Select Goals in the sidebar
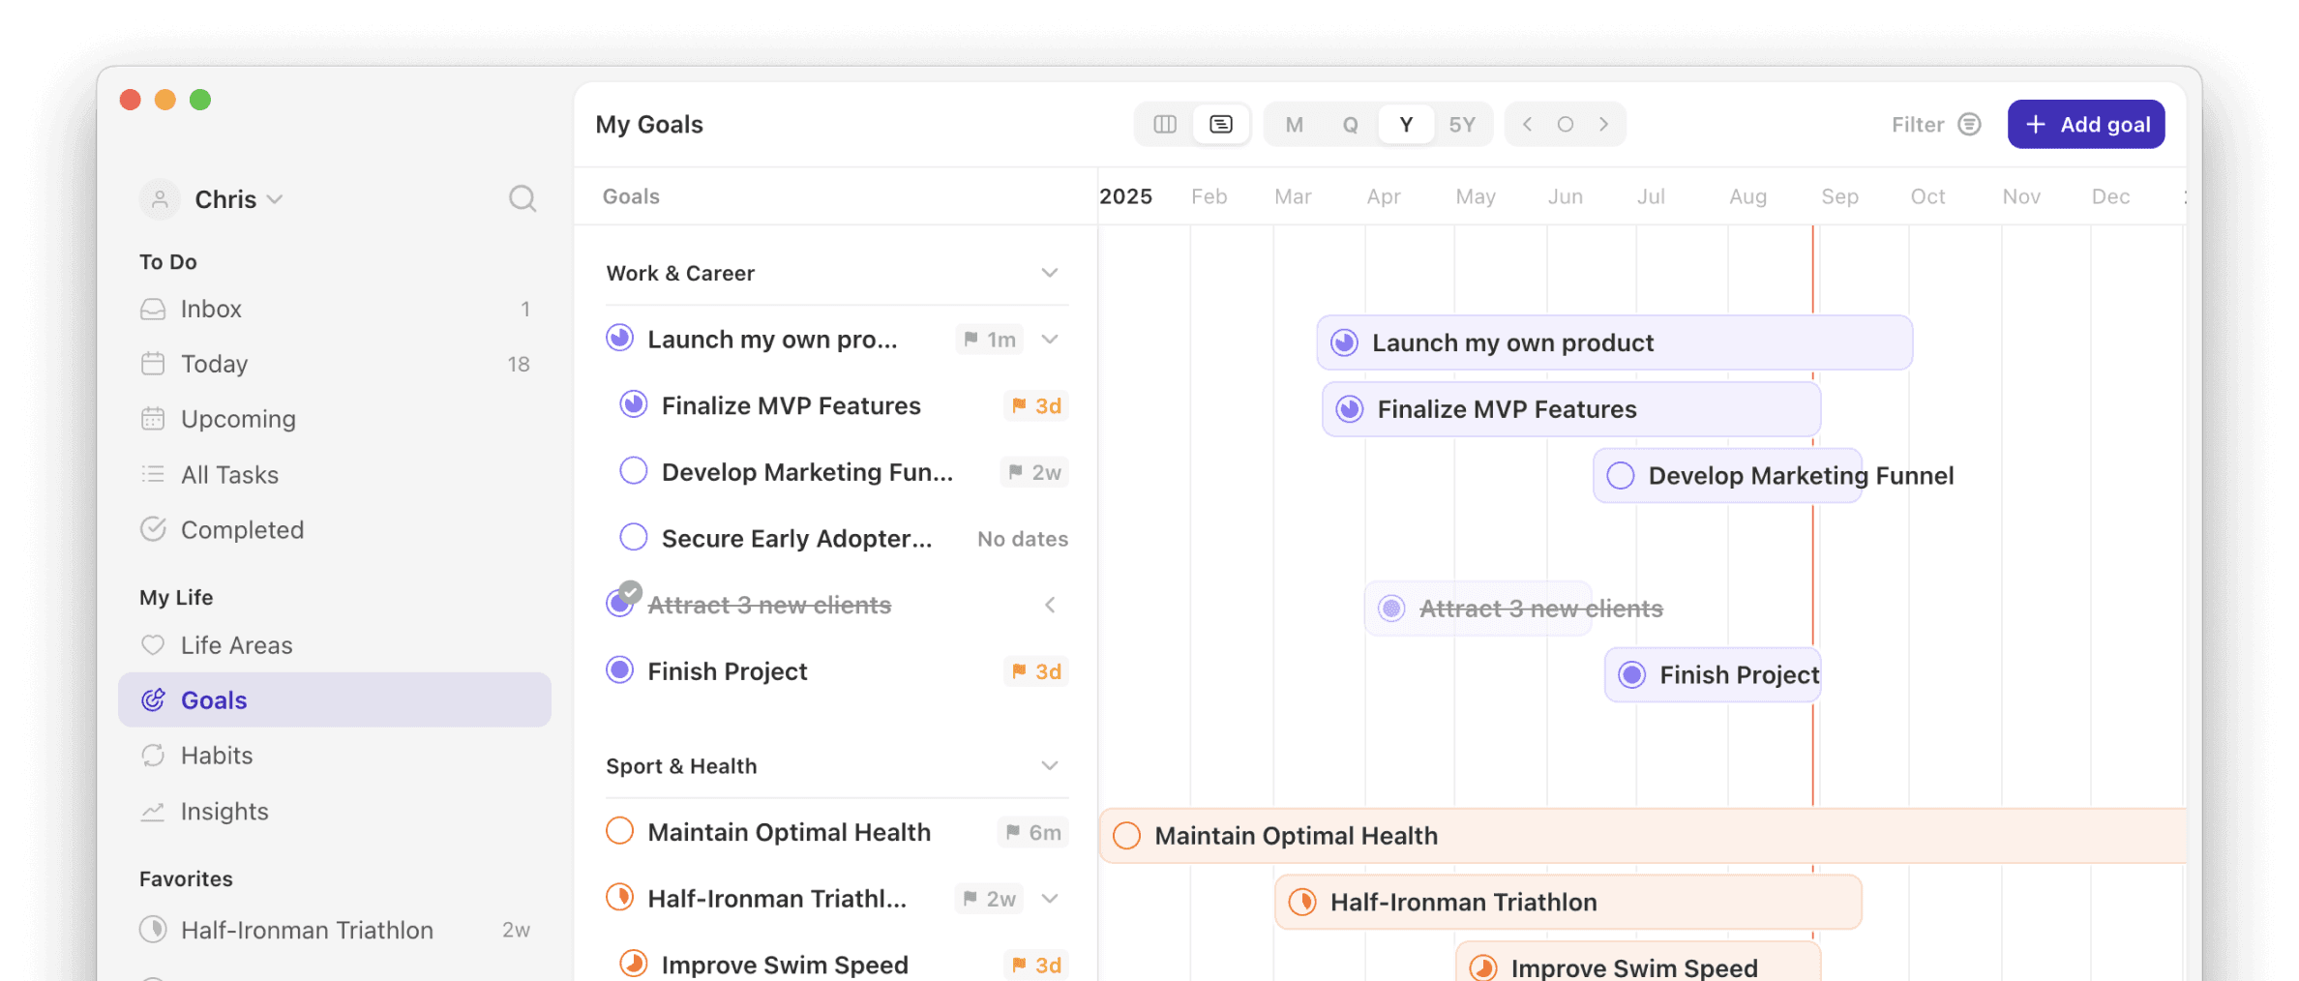 point(335,699)
